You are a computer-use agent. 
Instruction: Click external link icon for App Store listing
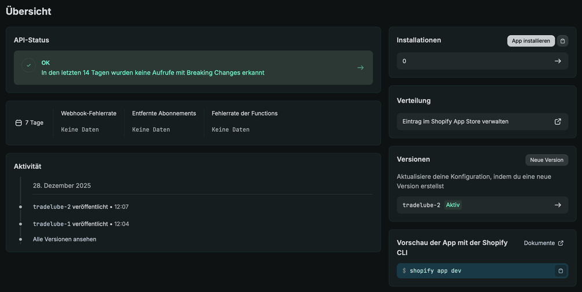point(558,121)
